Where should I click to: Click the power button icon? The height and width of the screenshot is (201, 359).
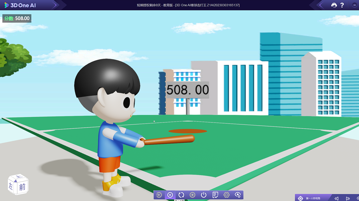tap(204, 195)
